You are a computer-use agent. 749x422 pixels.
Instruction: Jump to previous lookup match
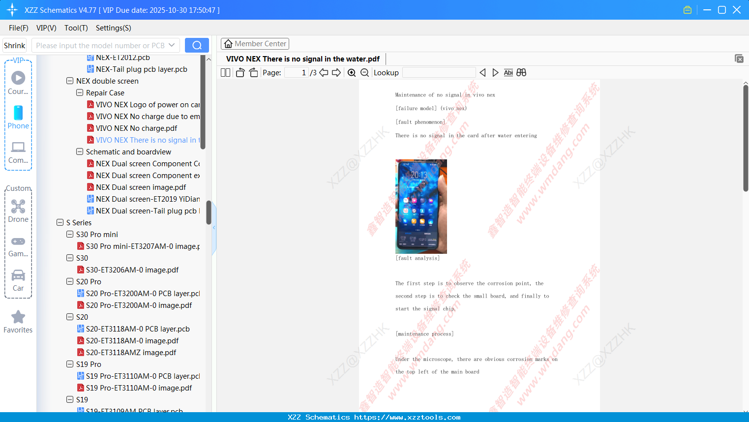pos(482,73)
